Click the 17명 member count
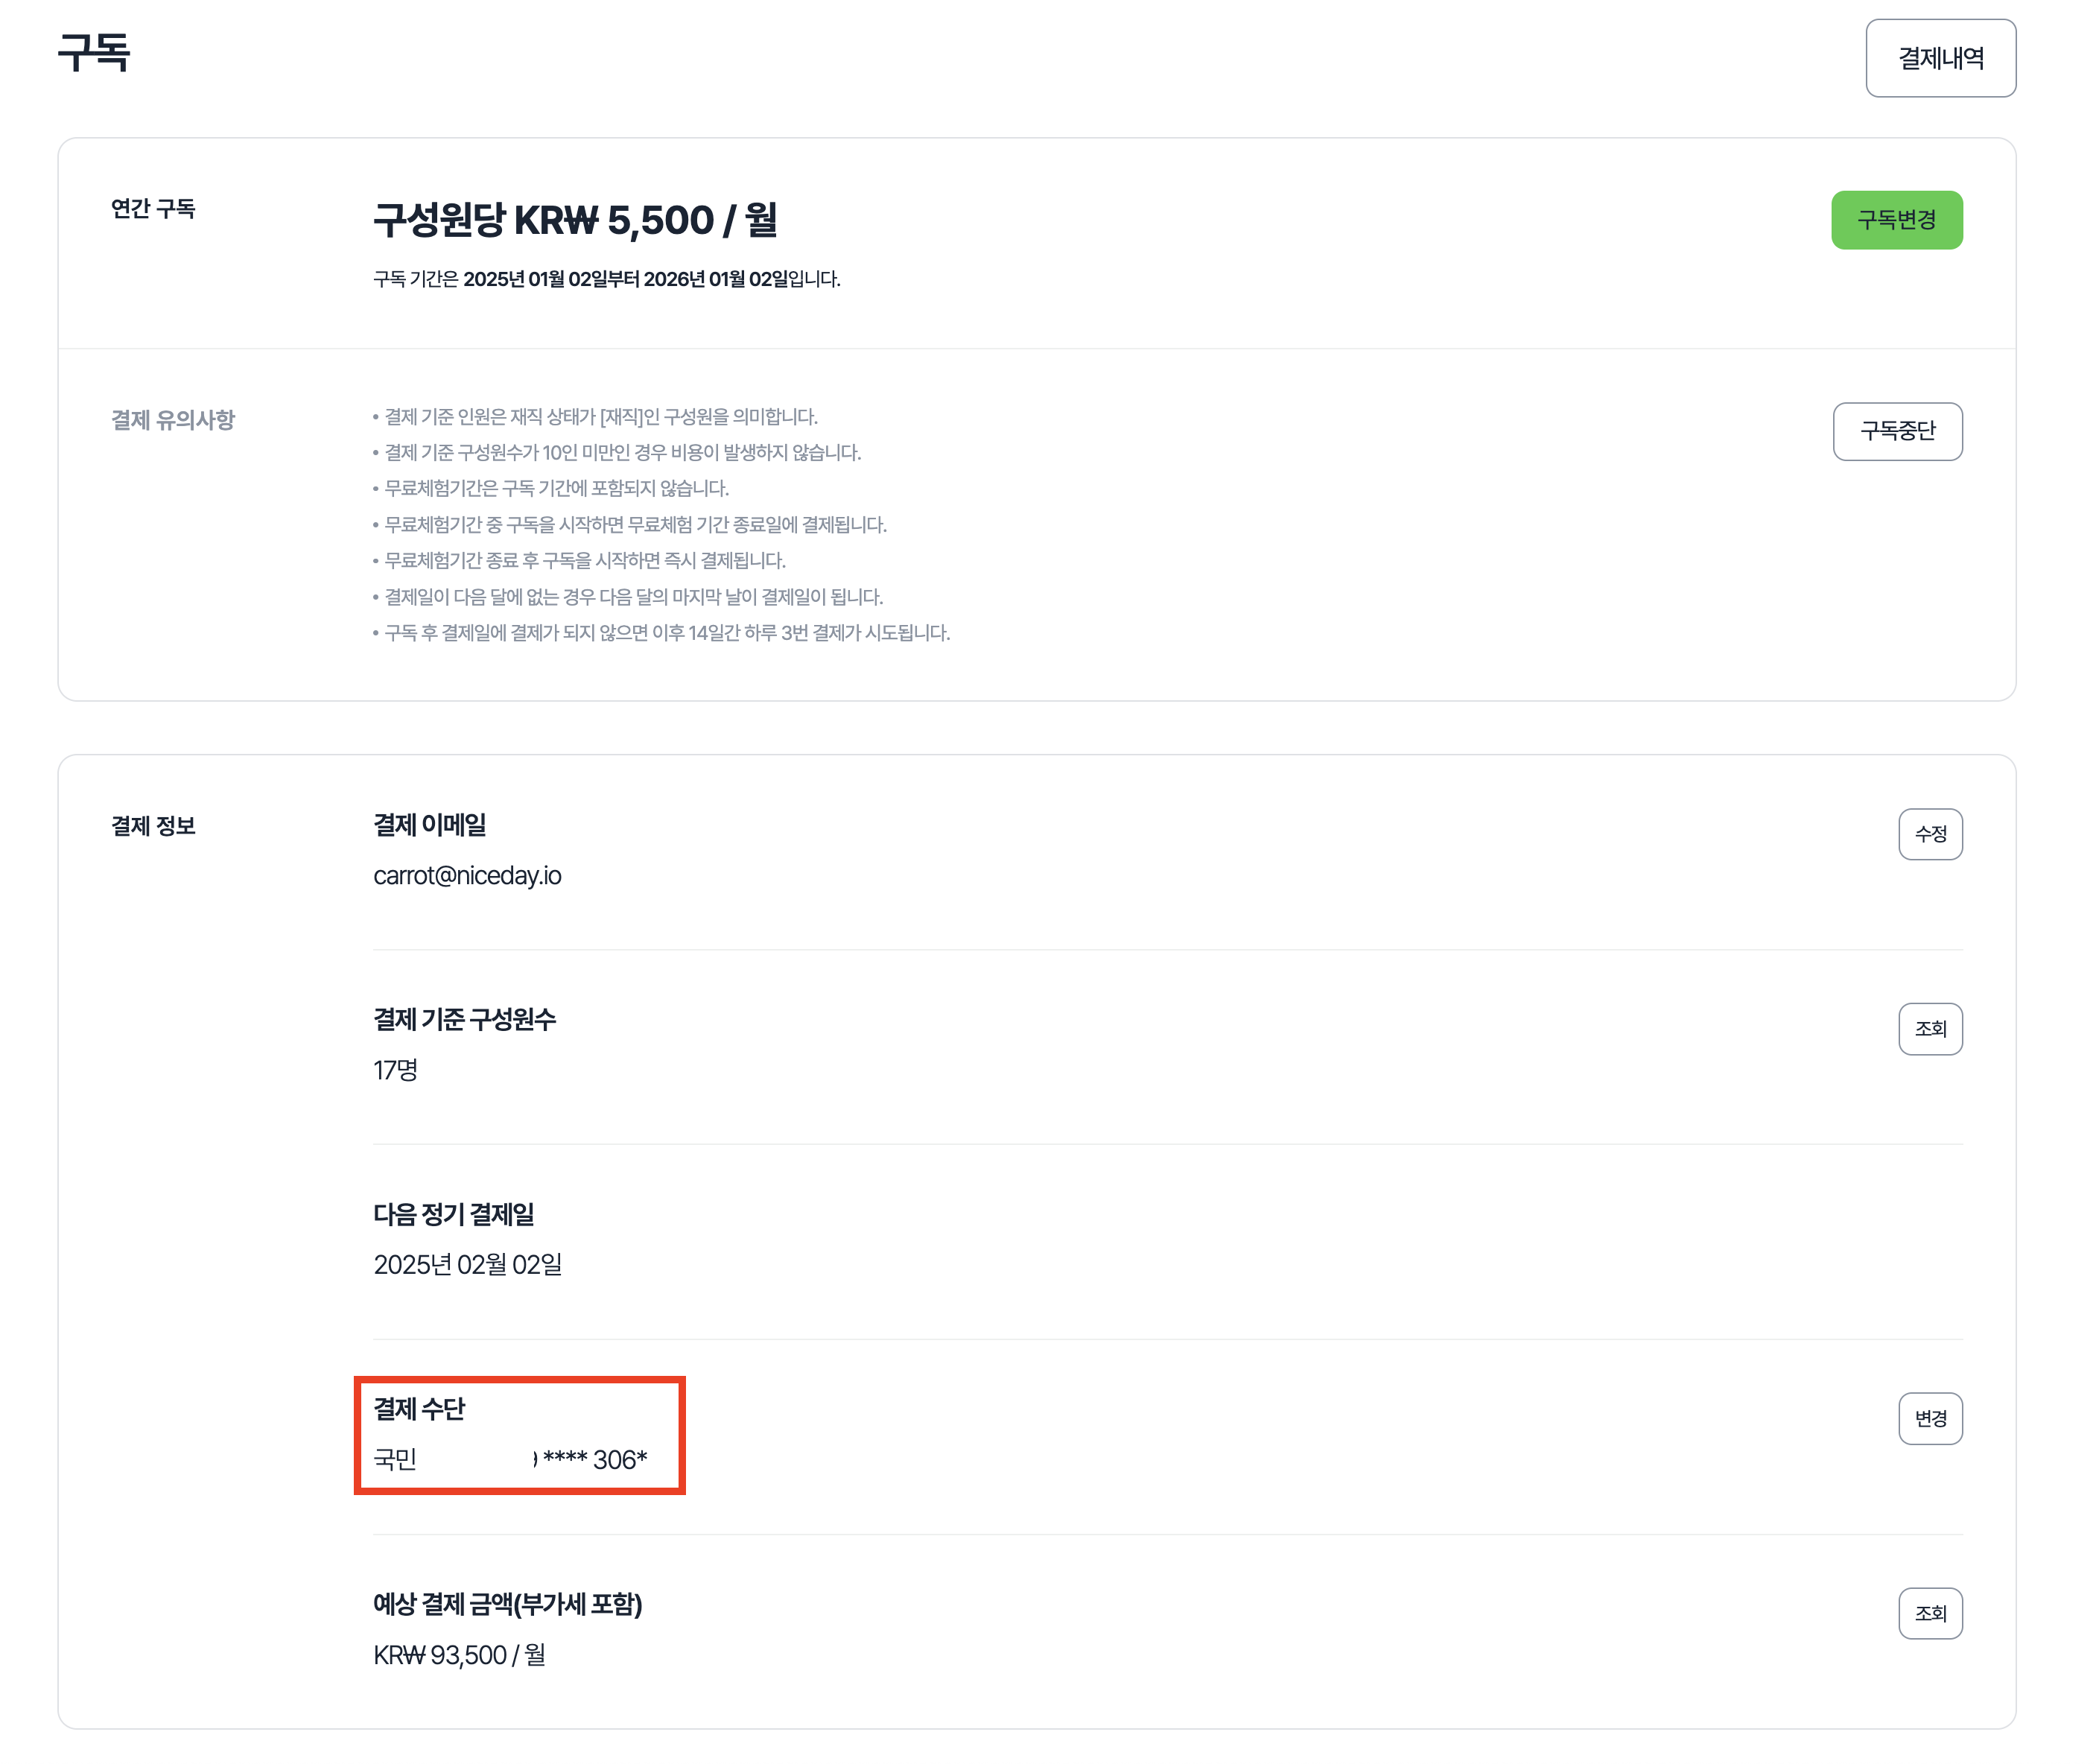Image resolution: width=2096 pixels, height=1764 pixels. tap(395, 1070)
